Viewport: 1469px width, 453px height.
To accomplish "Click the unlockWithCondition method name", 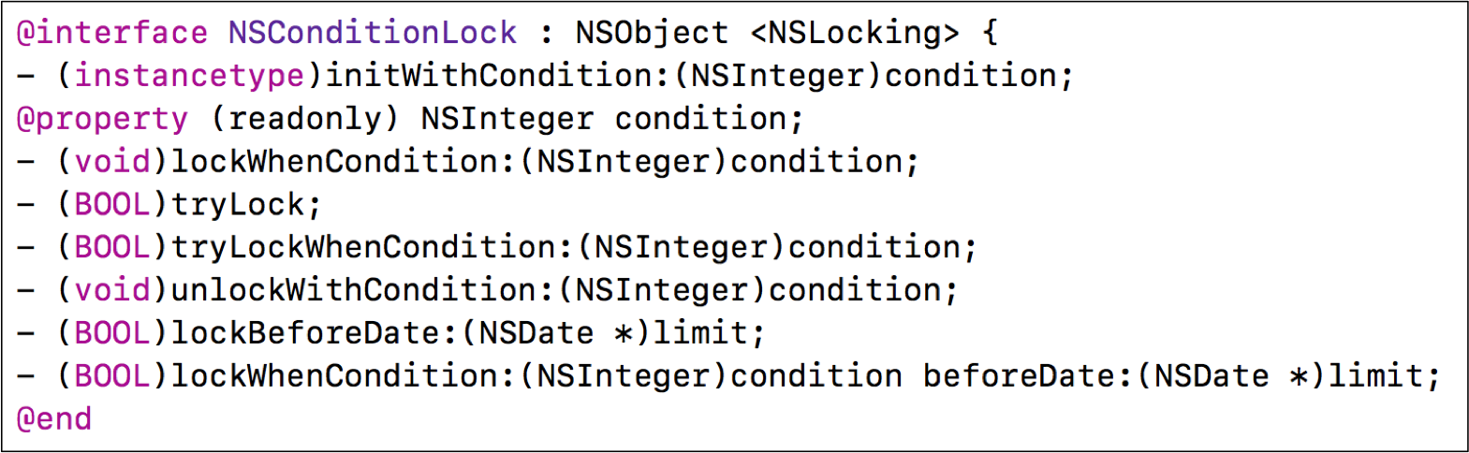I will 354,290.
